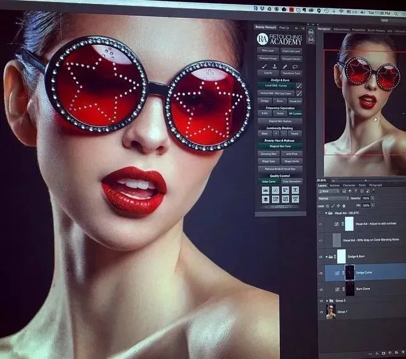Click the text layer filter icon in Layers panel
Screen dimensions: 406x359
pos(356,191)
